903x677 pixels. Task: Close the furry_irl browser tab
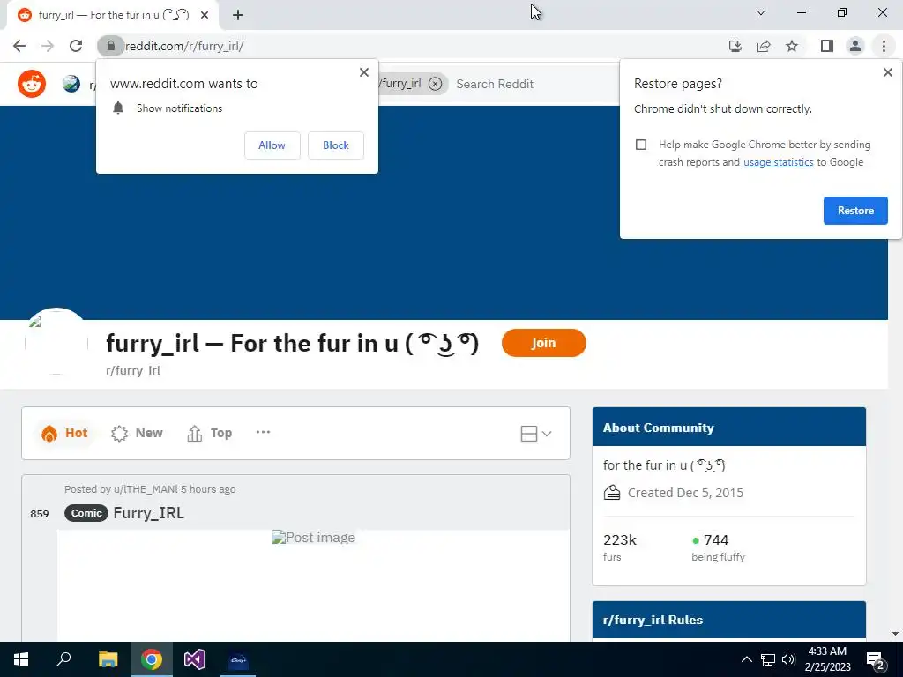tap(205, 15)
